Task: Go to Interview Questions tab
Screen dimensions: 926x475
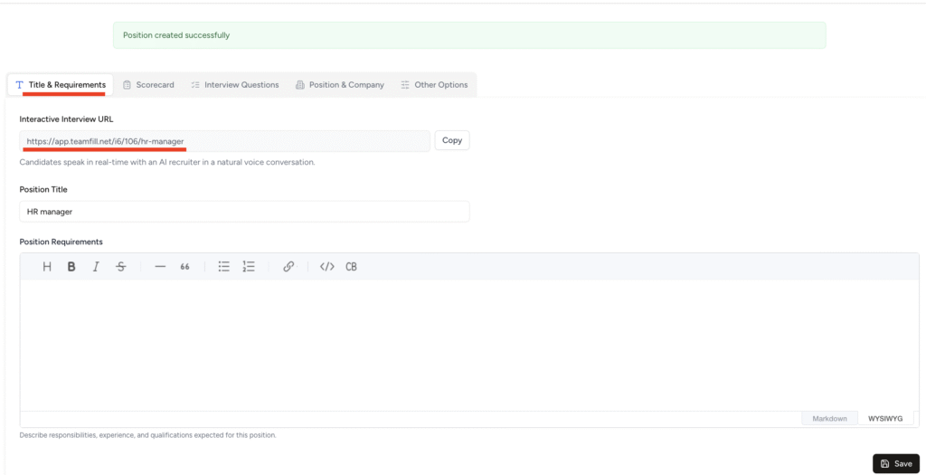Action: tap(235, 85)
